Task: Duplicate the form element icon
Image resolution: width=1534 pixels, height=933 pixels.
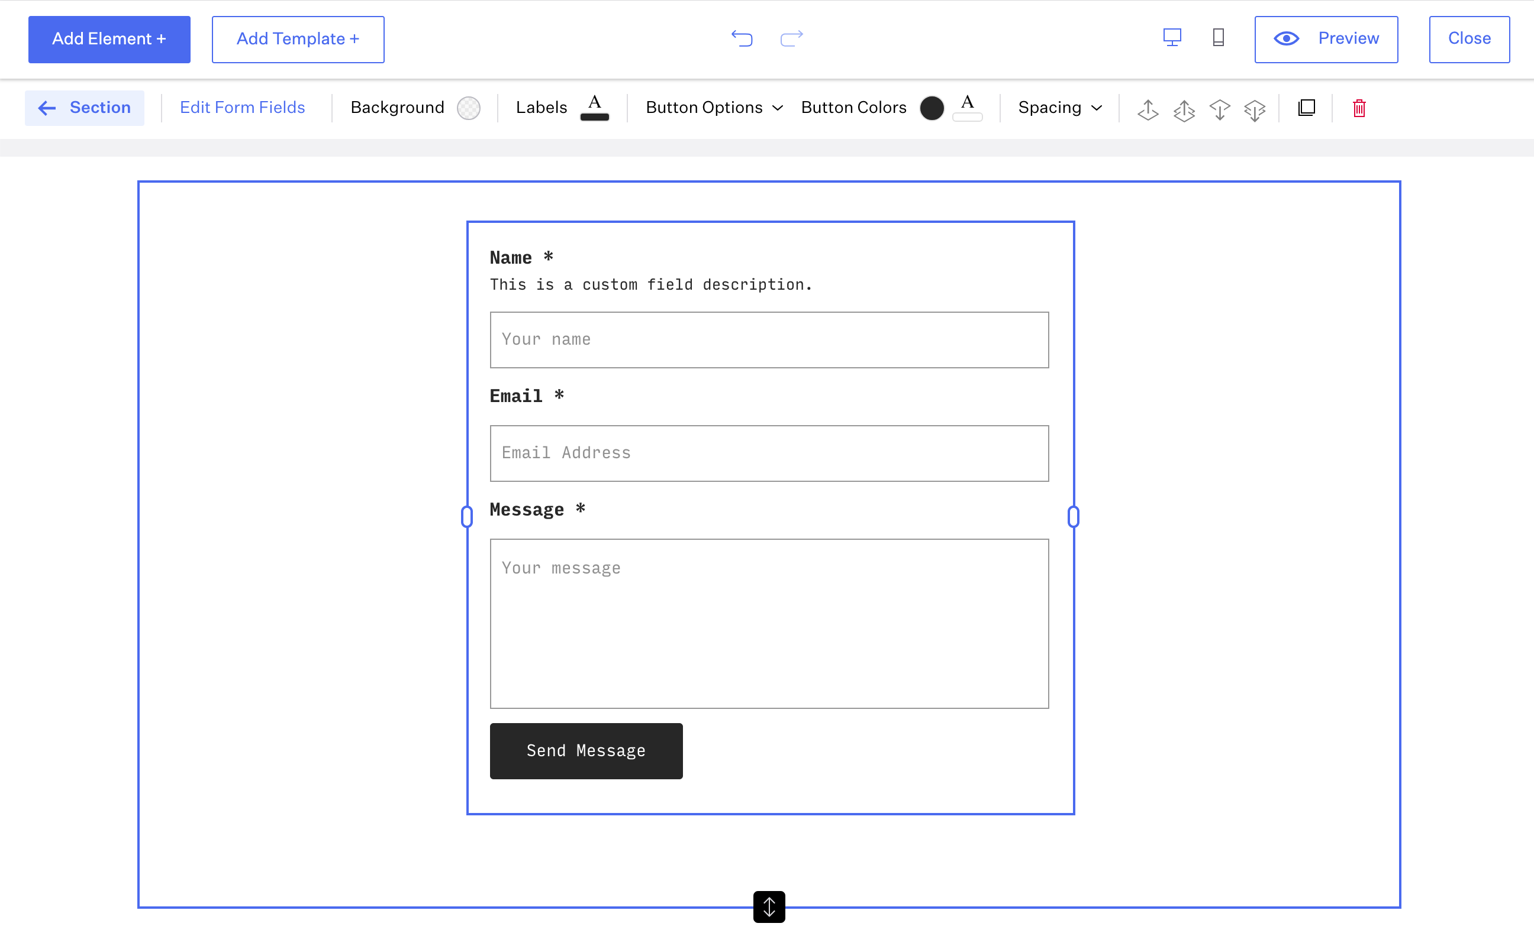Action: pos(1306,108)
